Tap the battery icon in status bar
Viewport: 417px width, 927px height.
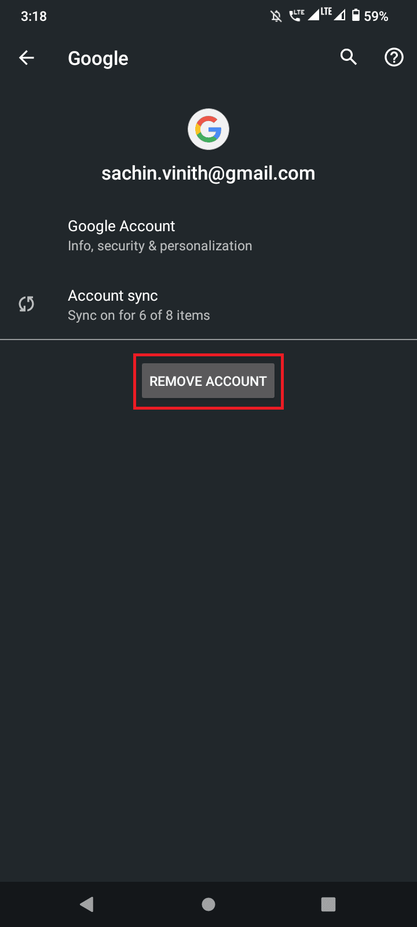pos(356,16)
